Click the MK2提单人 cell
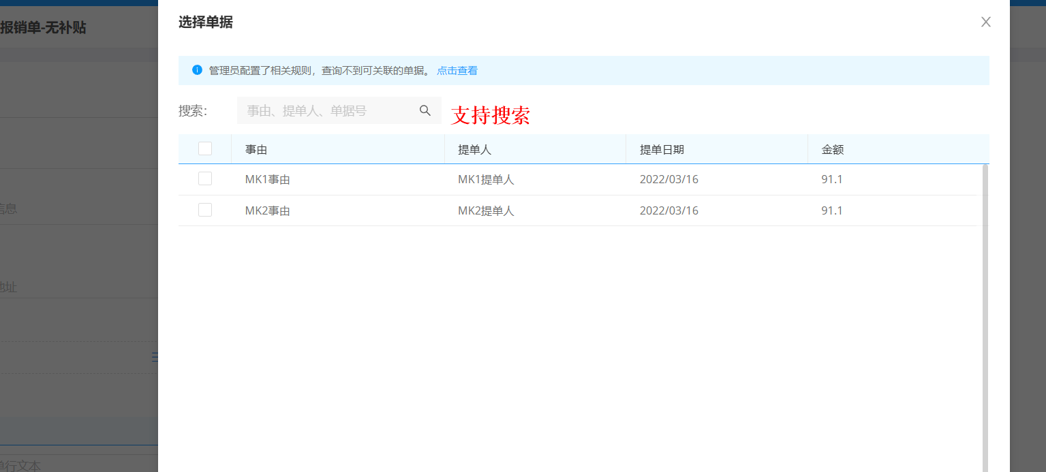 pyautogui.click(x=486, y=211)
